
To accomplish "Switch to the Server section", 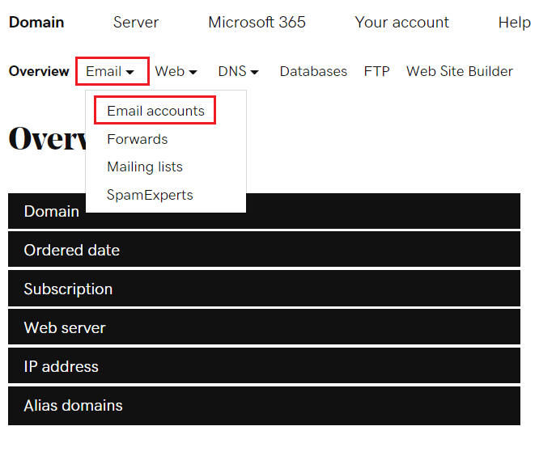I will coord(136,23).
